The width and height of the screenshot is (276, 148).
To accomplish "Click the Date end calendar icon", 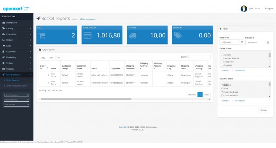I will coord(268,42).
